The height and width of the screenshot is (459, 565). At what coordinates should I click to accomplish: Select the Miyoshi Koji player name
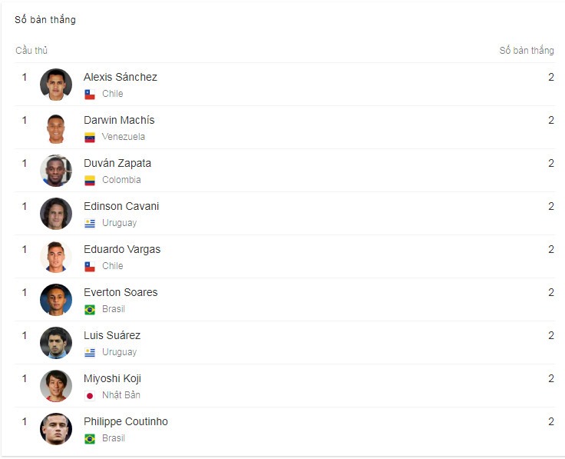tap(112, 378)
